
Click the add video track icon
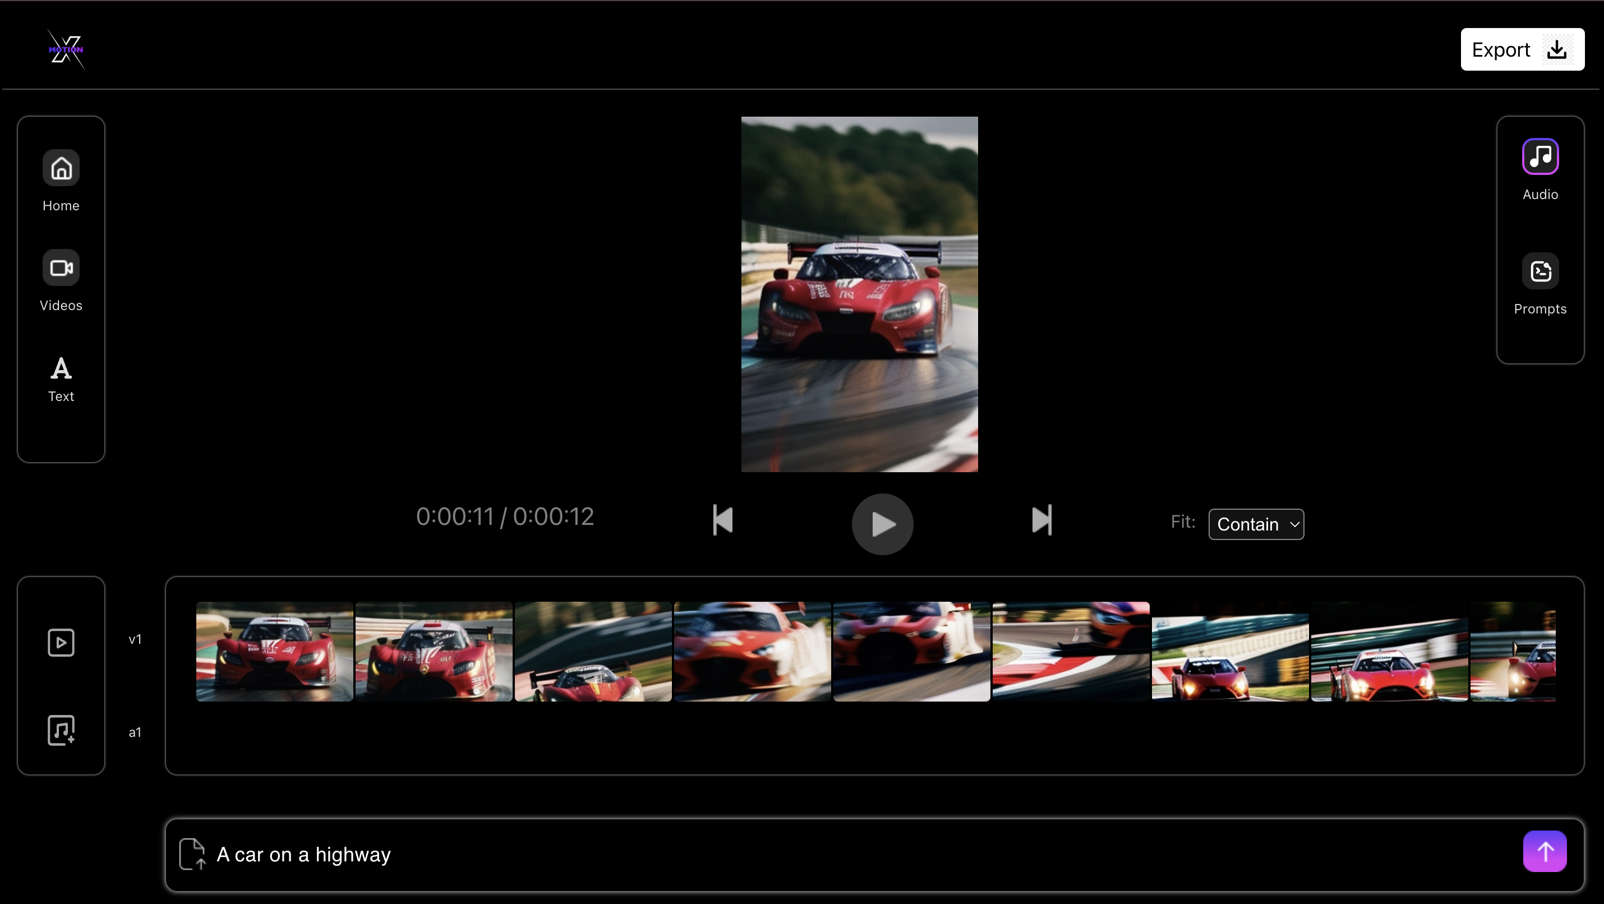pyautogui.click(x=61, y=643)
